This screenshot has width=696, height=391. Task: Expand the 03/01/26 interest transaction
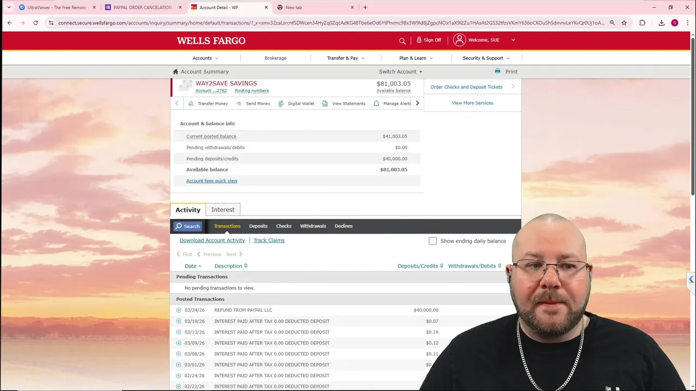point(179,364)
